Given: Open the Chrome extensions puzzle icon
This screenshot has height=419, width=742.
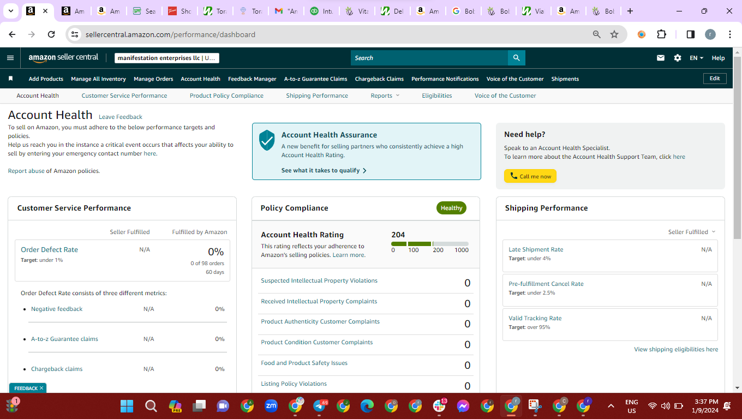Looking at the screenshot, I should (x=661, y=34).
